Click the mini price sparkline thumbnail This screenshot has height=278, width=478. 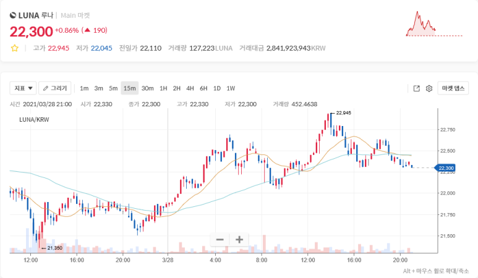(x=435, y=24)
